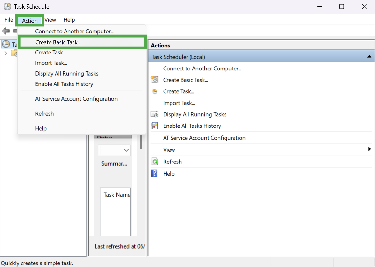Click the Create Task icon in Actions pane

click(x=155, y=91)
